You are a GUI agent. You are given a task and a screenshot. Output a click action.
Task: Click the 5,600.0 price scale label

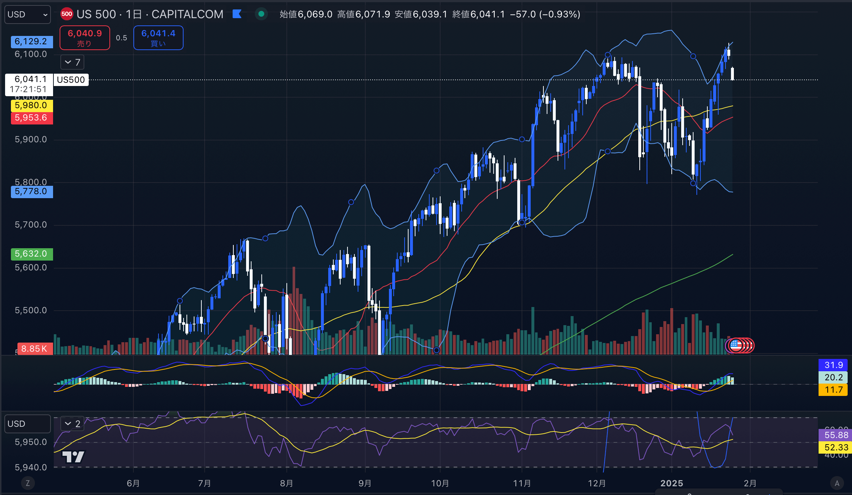click(x=31, y=268)
